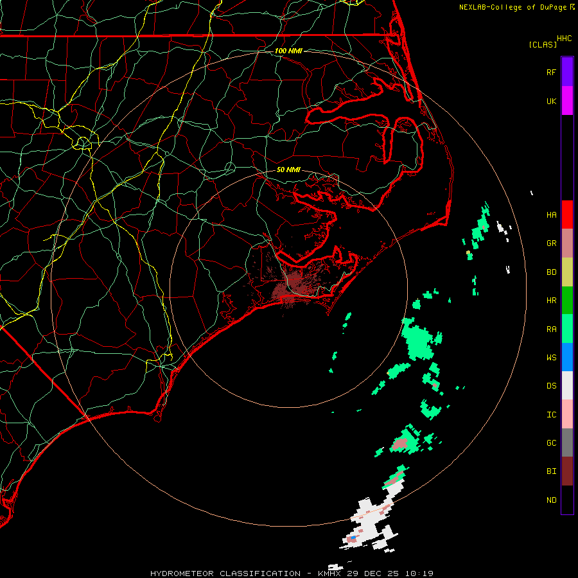This screenshot has height=578, width=578.
Task: Click the 100 NMI range ring label
Action: click(288, 51)
